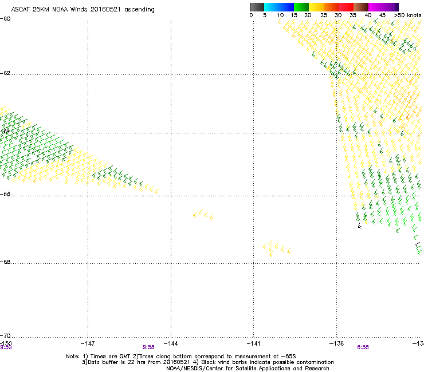
Task: Click the '10' scale label under color bar
Action: coord(280,15)
